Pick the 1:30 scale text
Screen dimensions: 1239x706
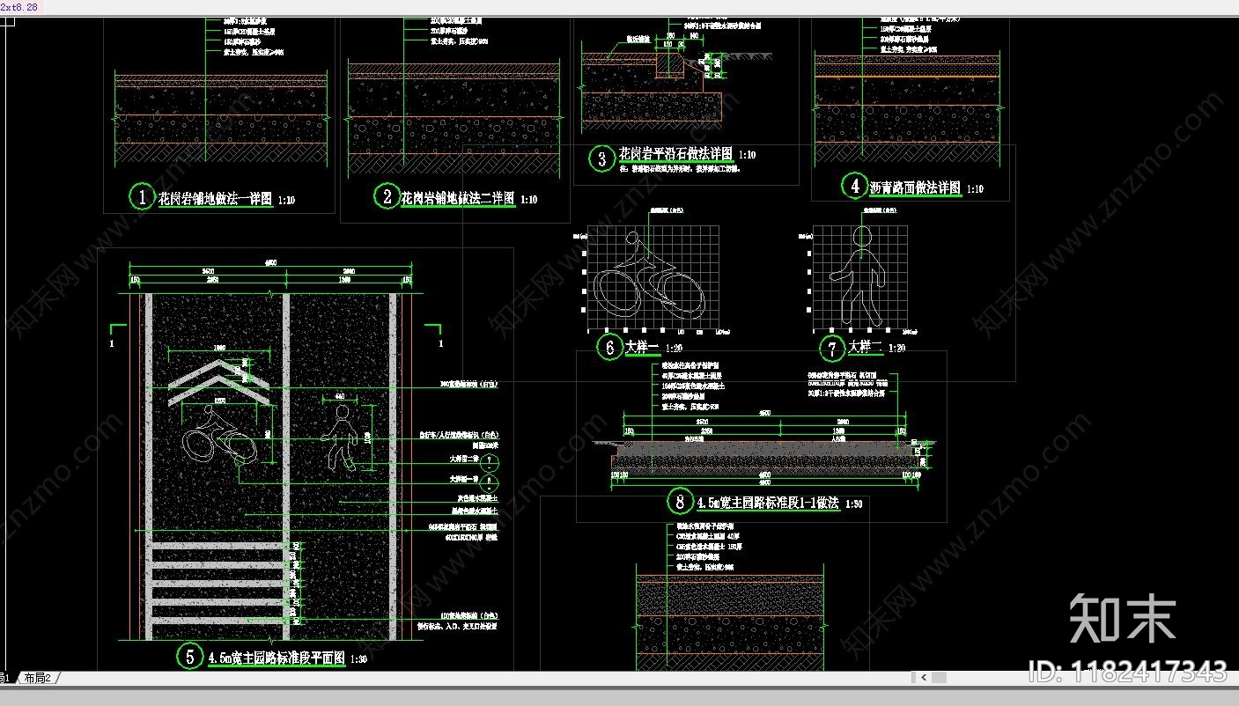[359, 659]
